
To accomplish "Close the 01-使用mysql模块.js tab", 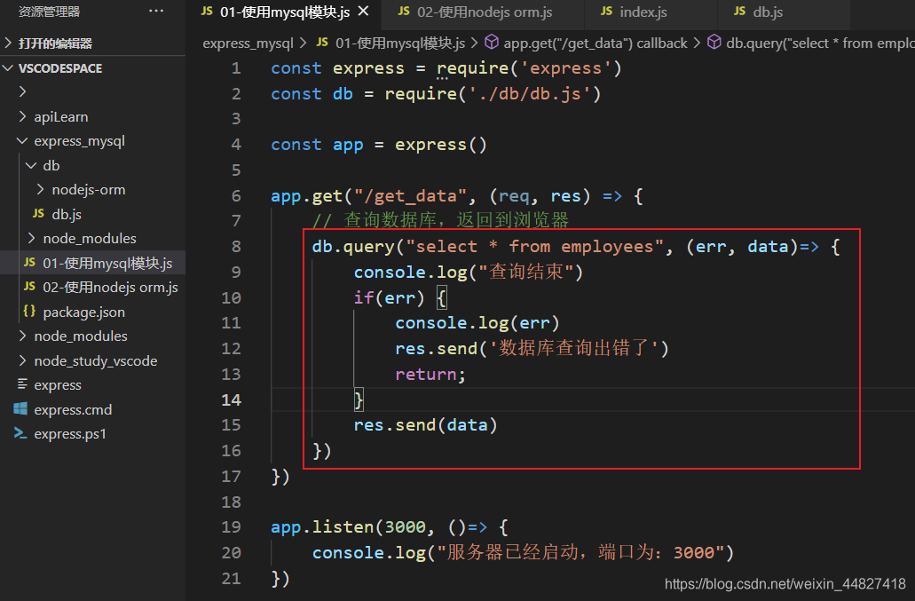I will click(x=363, y=11).
